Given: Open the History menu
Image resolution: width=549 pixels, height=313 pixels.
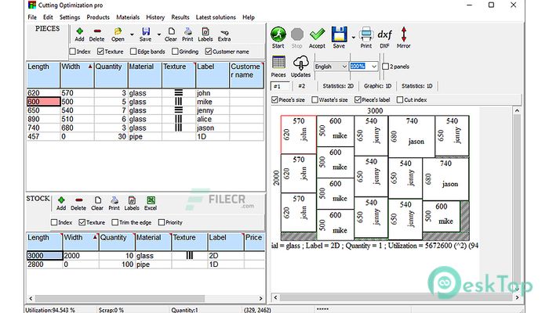Looking at the screenshot, I should pos(155,17).
